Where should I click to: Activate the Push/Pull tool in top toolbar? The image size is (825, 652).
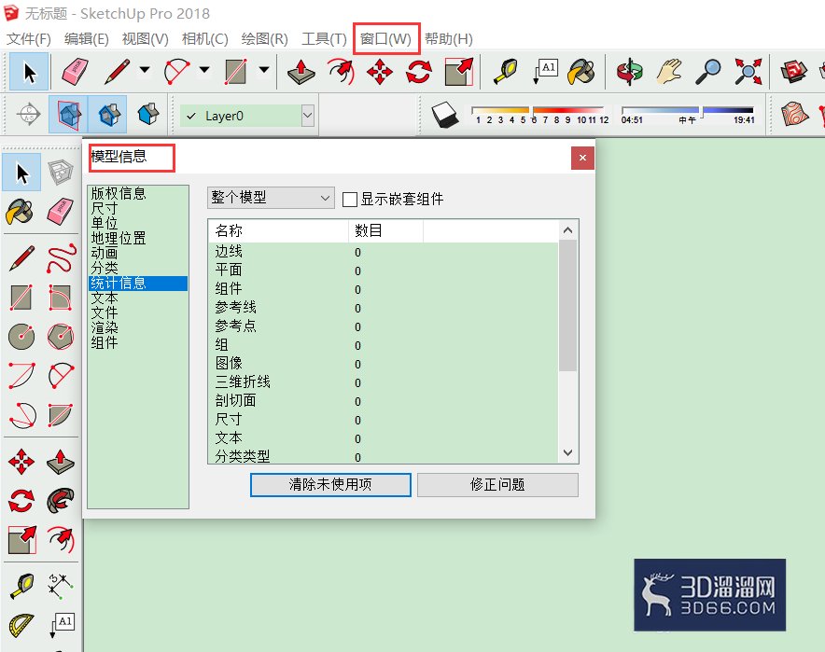pyautogui.click(x=301, y=72)
